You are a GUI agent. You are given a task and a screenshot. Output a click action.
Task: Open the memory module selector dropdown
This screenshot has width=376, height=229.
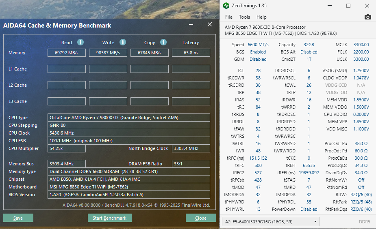coord(271,222)
